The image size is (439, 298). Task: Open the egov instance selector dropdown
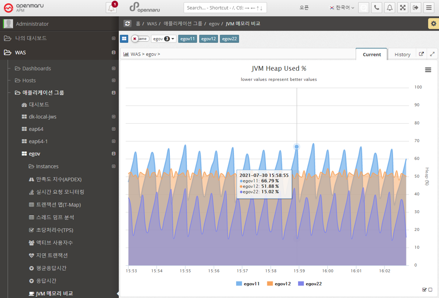point(164,38)
